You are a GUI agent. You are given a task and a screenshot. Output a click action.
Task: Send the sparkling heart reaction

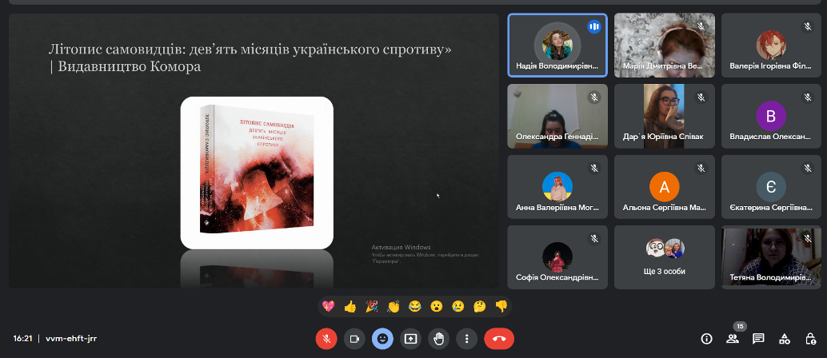click(328, 306)
